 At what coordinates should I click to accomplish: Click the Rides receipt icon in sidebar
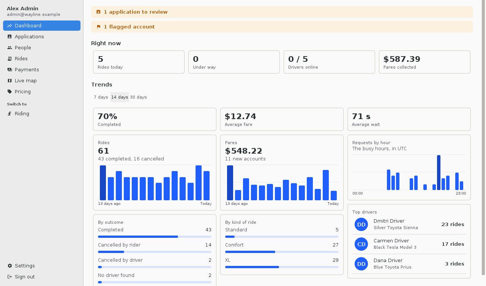coord(9,59)
